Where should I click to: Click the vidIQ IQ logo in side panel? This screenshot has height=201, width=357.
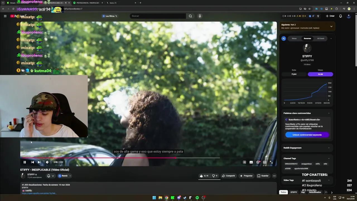[284, 39]
